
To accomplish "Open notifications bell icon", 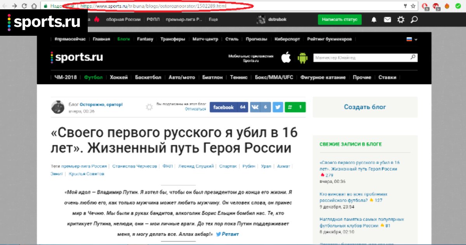I will tap(374, 19).
